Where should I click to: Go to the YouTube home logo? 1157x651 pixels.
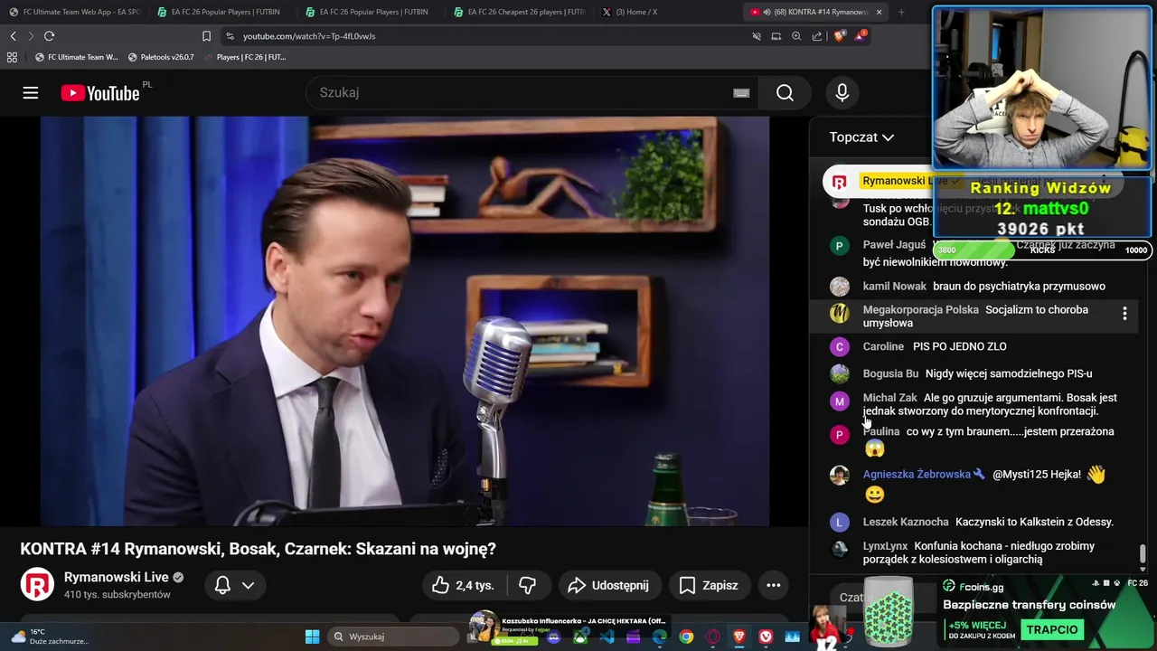101,93
